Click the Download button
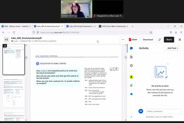 148,40
